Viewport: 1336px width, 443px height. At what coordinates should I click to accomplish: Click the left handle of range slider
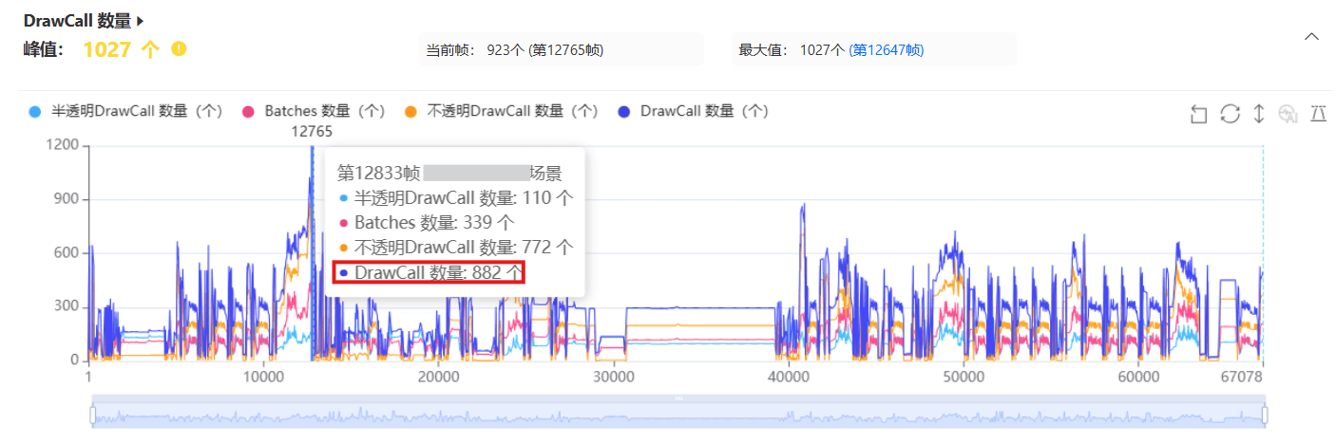tap(93, 415)
